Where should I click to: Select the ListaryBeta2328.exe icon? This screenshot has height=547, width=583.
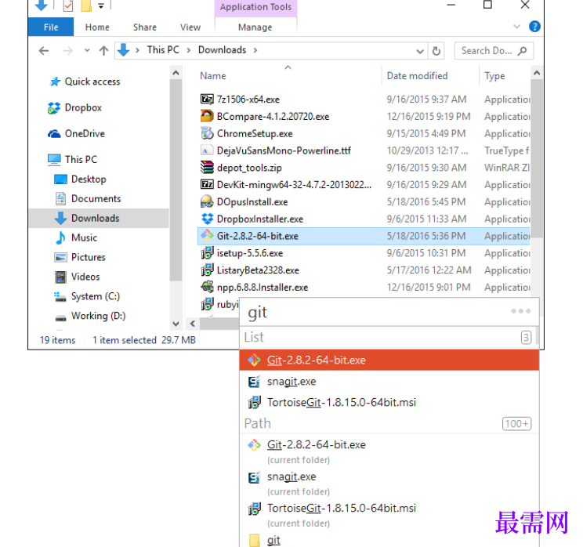click(207, 270)
